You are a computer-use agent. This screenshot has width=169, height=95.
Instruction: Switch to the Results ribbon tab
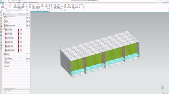(10, 3)
